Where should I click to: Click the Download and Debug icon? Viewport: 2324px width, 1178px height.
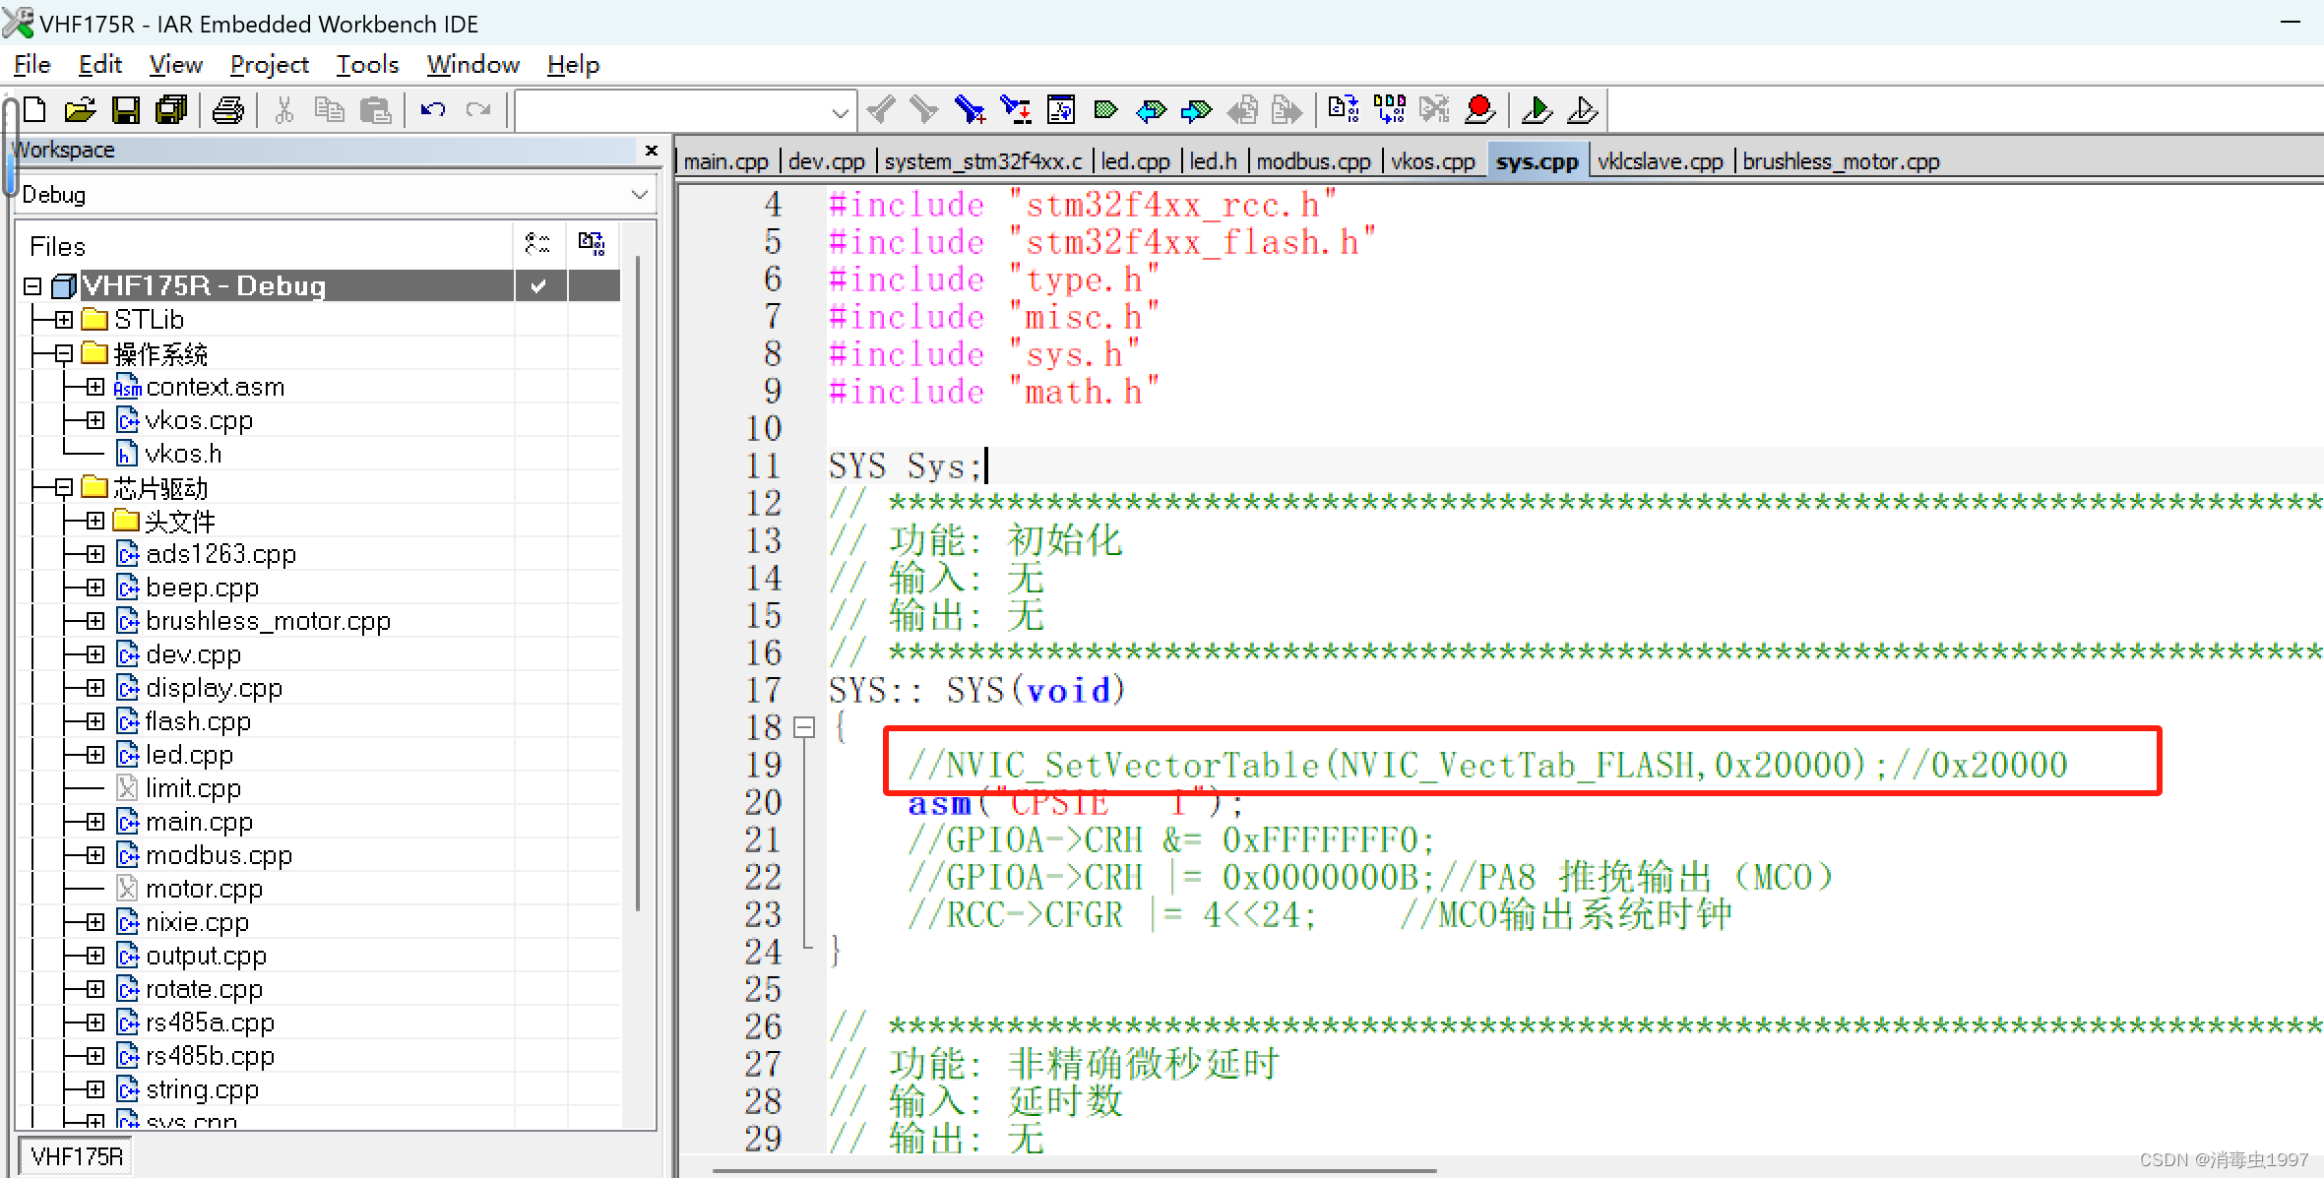pos(1537,110)
